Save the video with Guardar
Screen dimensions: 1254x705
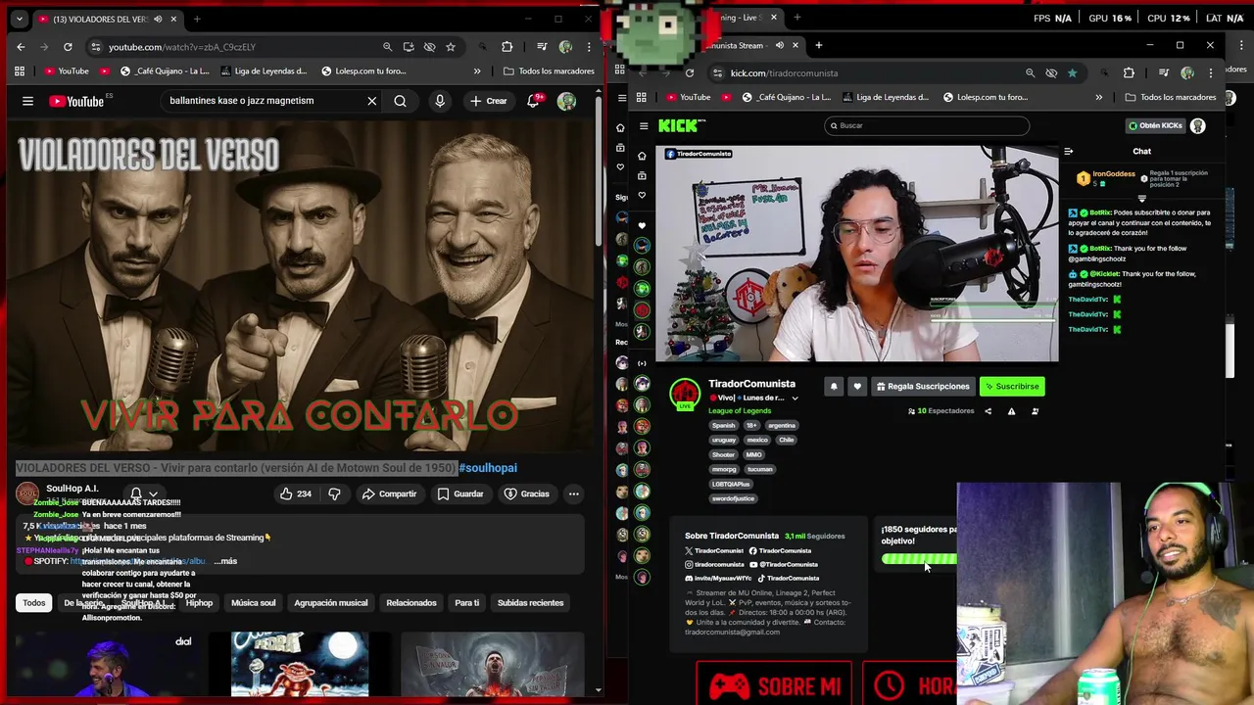460,493
